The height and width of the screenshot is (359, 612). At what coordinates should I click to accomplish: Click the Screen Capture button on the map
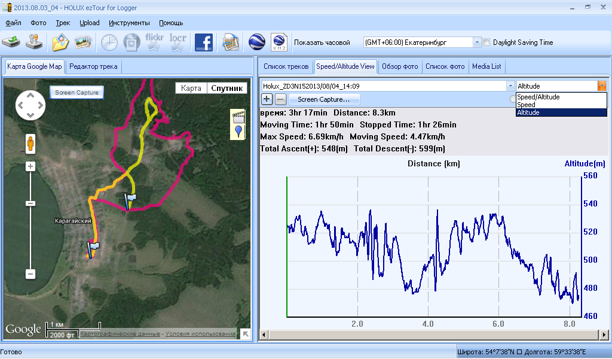point(76,93)
